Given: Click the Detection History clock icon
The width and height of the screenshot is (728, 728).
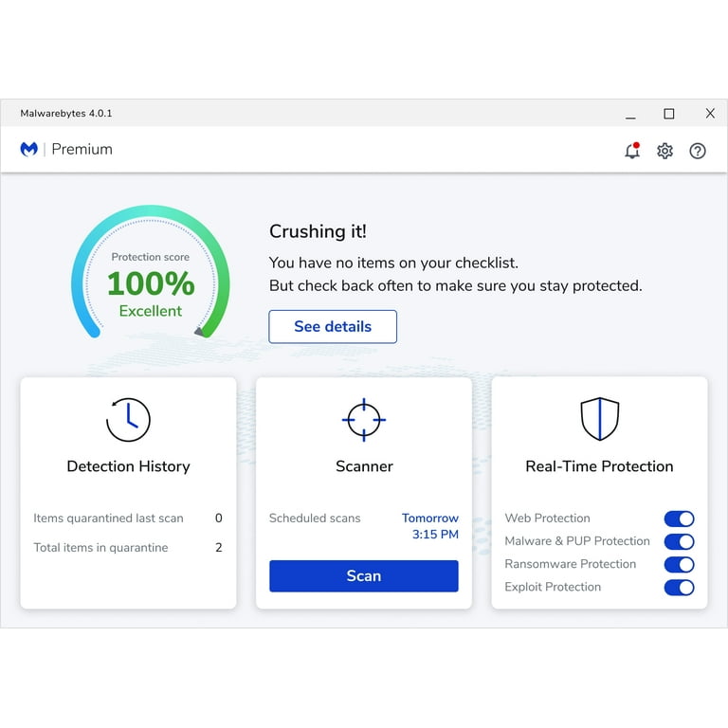Looking at the screenshot, I should click(x=128, y=419).
